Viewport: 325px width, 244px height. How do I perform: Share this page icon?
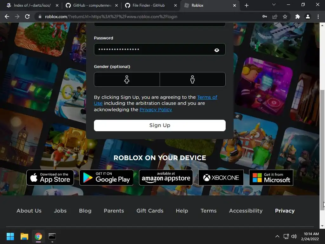click(x=275, y=17)
